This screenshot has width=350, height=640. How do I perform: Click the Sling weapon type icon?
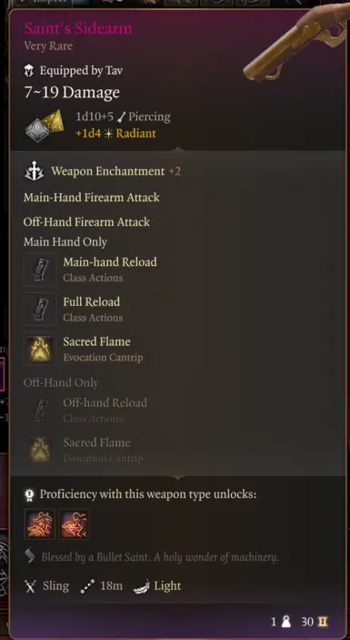(30, 586)
